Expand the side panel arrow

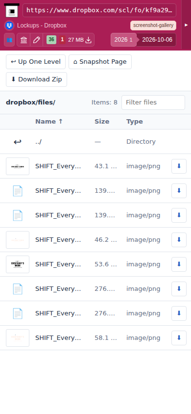(186, 25)
